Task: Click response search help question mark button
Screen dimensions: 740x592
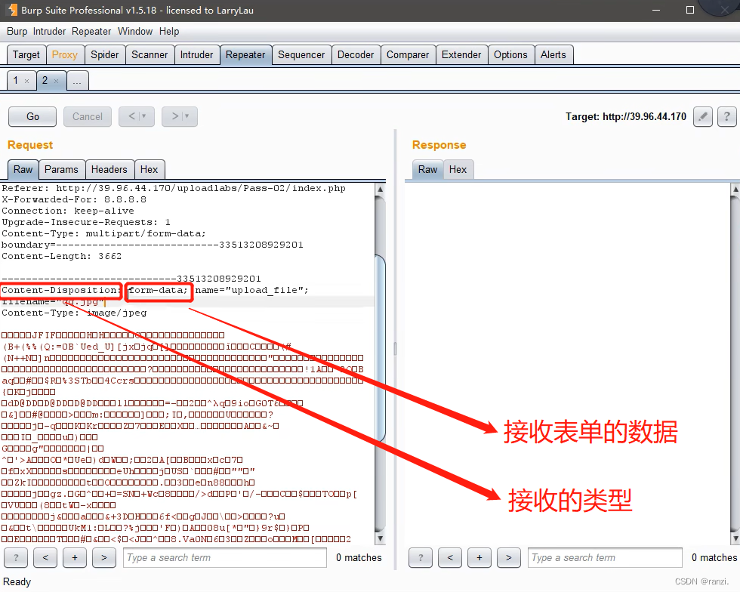Action: tap(421, 557)
